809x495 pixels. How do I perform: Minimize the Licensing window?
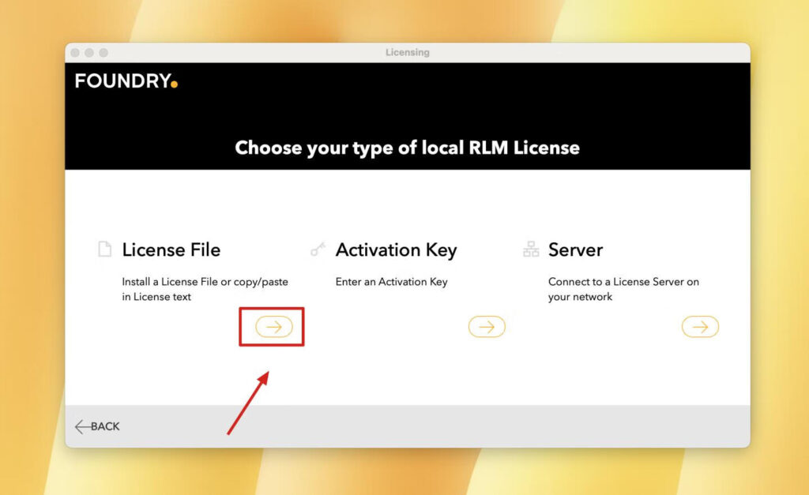coord(89,52)
